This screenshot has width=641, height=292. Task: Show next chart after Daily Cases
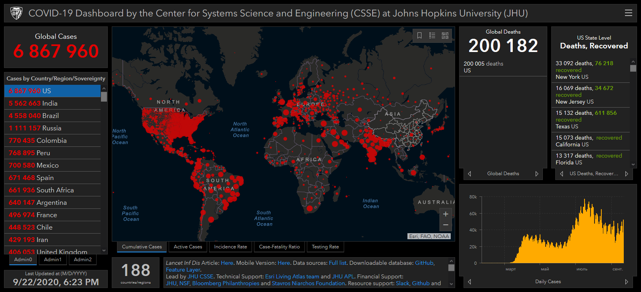click(x=627, y=282)
